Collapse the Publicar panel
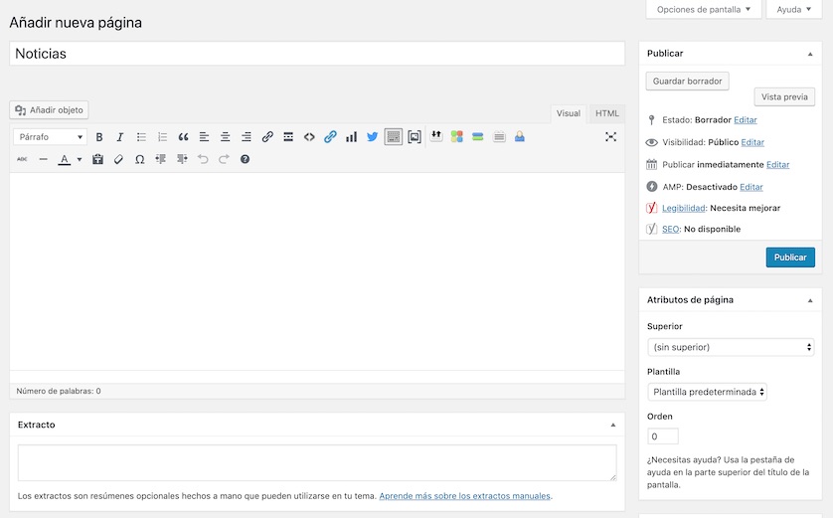This screenshot has height=518, width=833. coord(809,54)
